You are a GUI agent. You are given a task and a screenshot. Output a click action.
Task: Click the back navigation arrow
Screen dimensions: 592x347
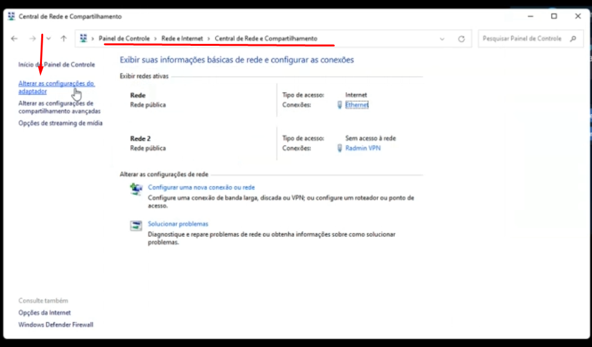[15, 39]
